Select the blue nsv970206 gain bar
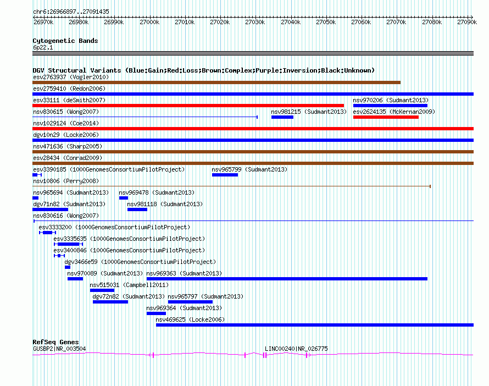This screenshot has width=489, height=386. click(x=390, y=106)
